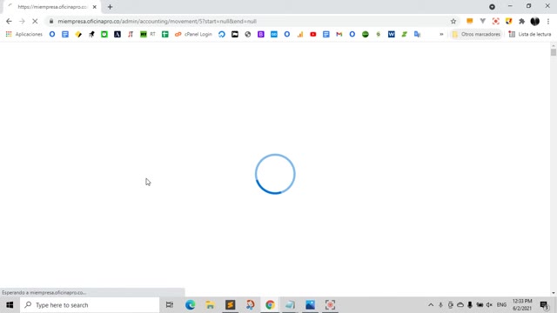Stop loading the page
557x313 pixels.
click(35, 21)
